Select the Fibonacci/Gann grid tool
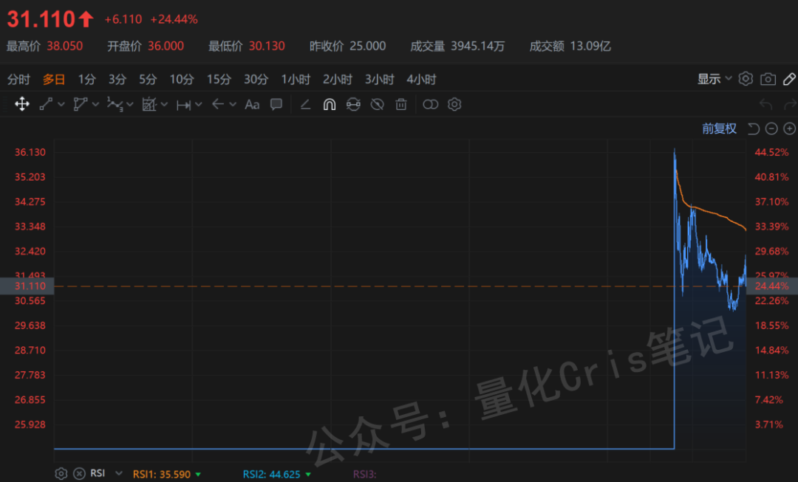The image size is (798, 482). pos(149,104)
